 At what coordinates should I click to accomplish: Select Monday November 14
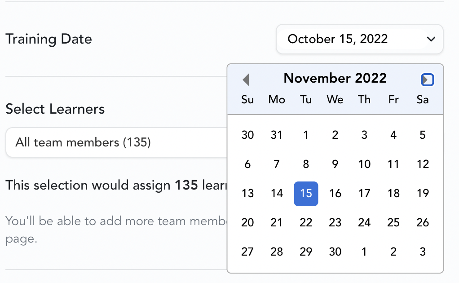tap(277, 194)
